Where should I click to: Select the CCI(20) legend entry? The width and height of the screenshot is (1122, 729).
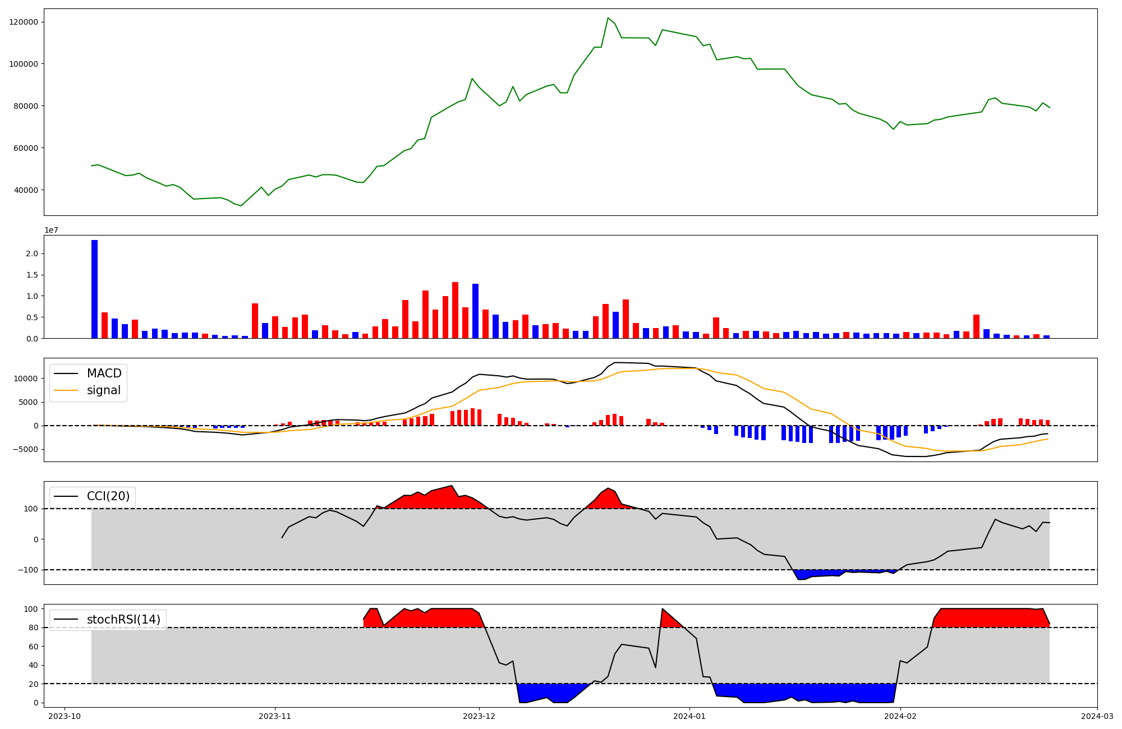point(108,496)
